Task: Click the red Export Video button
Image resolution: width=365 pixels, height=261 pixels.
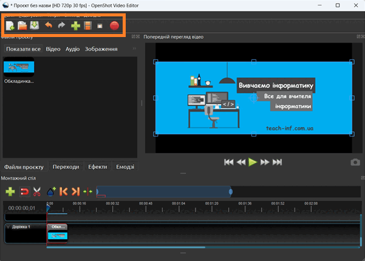Action: pyautogui.click(x=114, y=25)
